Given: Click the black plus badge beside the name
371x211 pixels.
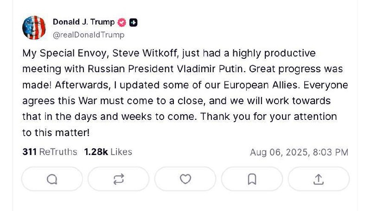Looking at the screenshot, I should (x=134, y=22).
